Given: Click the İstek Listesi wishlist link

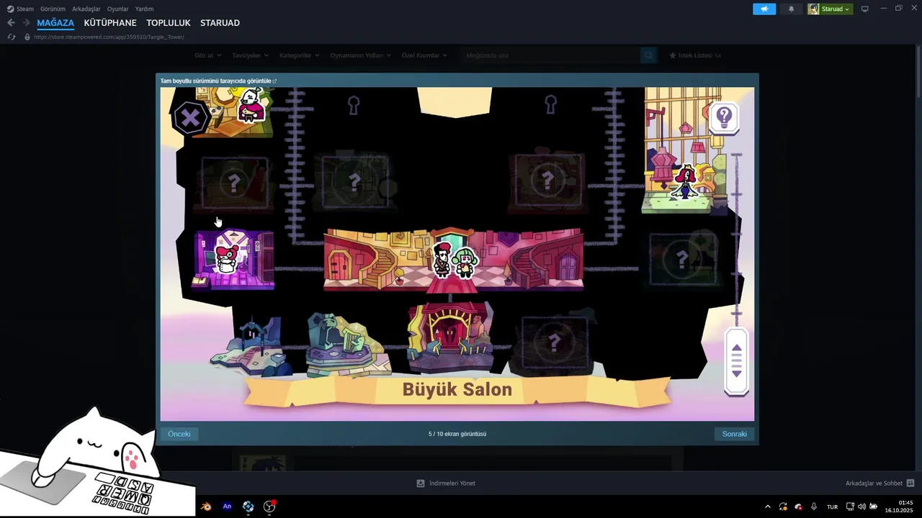Looking at the screenshot, I should (695, 55).
